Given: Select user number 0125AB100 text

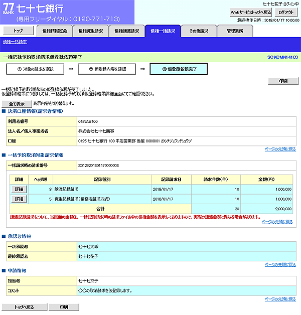Looking at the screenshot, I should pos(88,121).
